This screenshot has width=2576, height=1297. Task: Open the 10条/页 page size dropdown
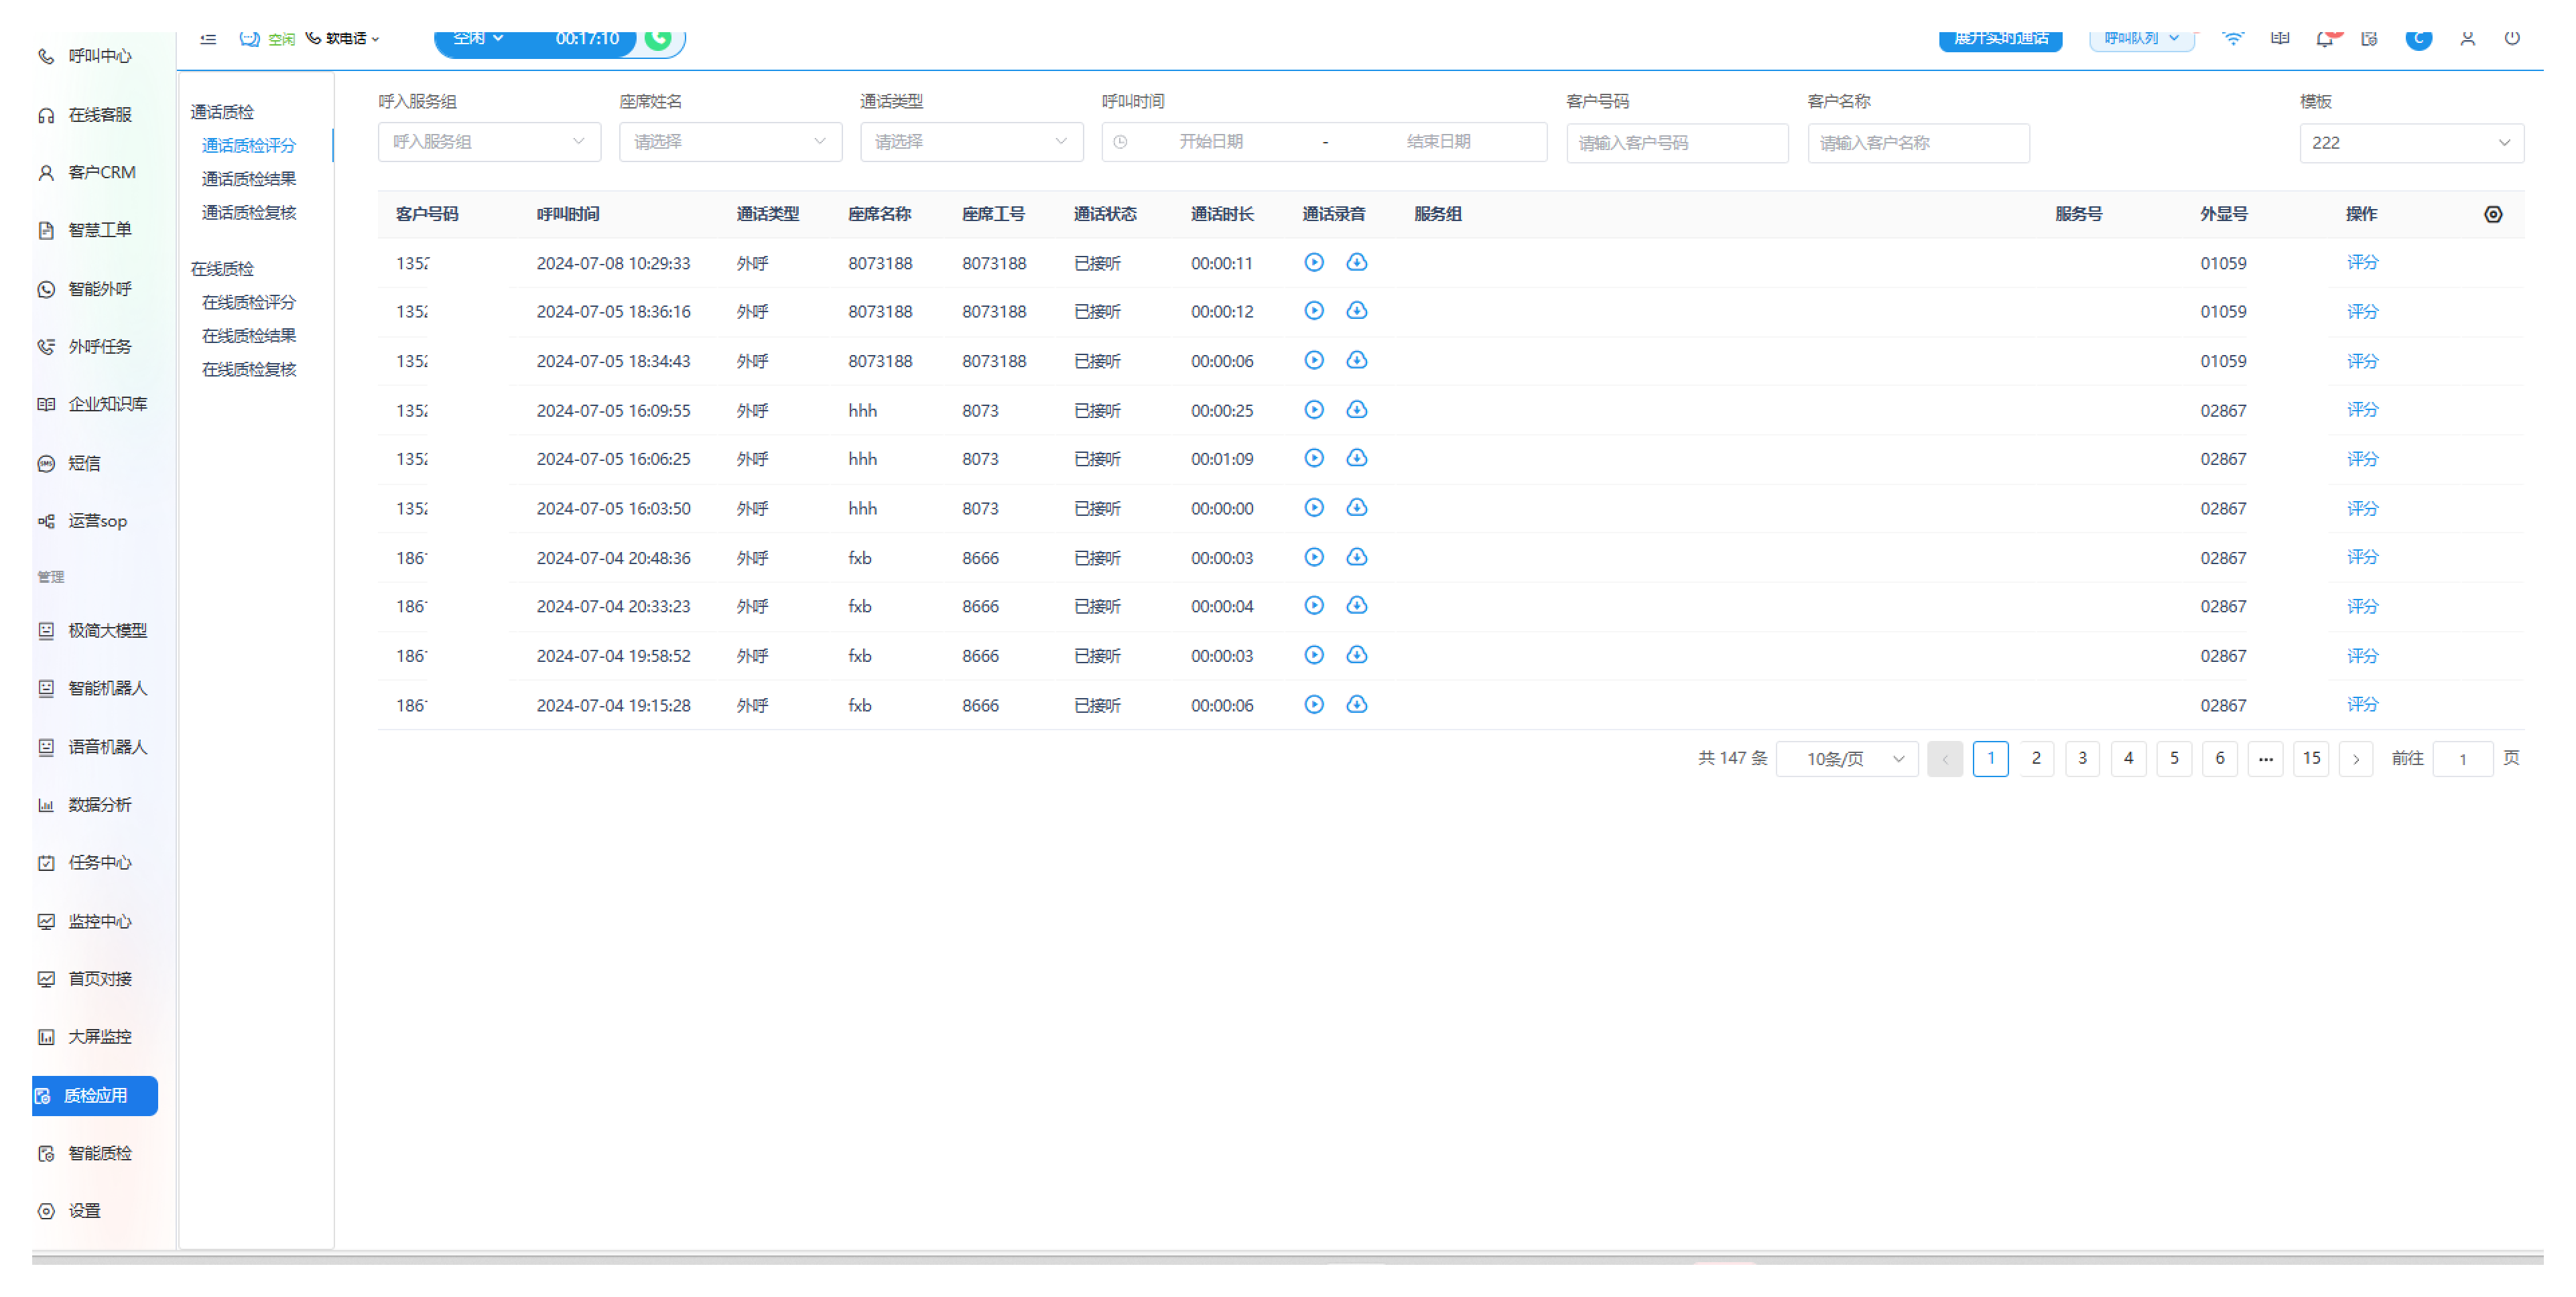(x=1847, y=759)
